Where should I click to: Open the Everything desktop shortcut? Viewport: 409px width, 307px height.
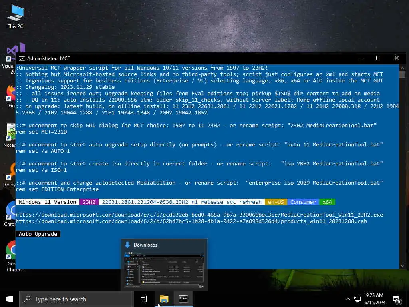(10, 174)
